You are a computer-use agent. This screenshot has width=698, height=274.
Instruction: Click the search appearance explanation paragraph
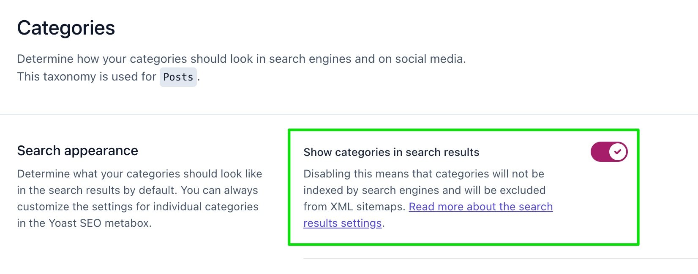(139, 198)
